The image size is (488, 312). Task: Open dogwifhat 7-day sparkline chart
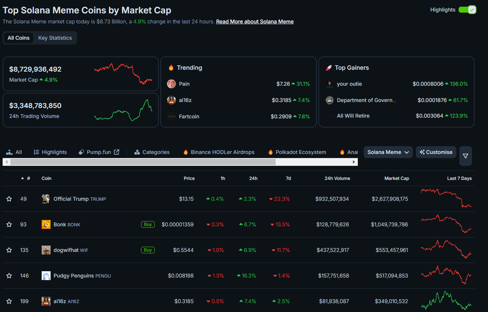click(446, 249)
